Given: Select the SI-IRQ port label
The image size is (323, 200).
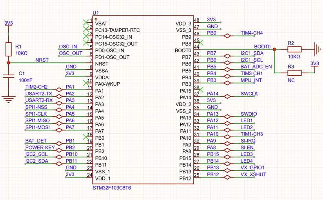Looking at the screenshot, I should click(x=248, y=141).
